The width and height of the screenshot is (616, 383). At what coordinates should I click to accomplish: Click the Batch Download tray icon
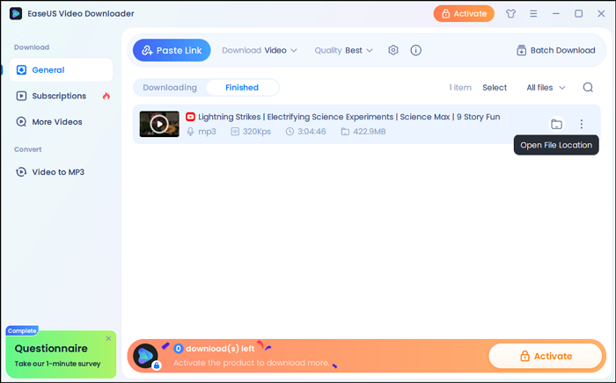click(x=521, y=50)
